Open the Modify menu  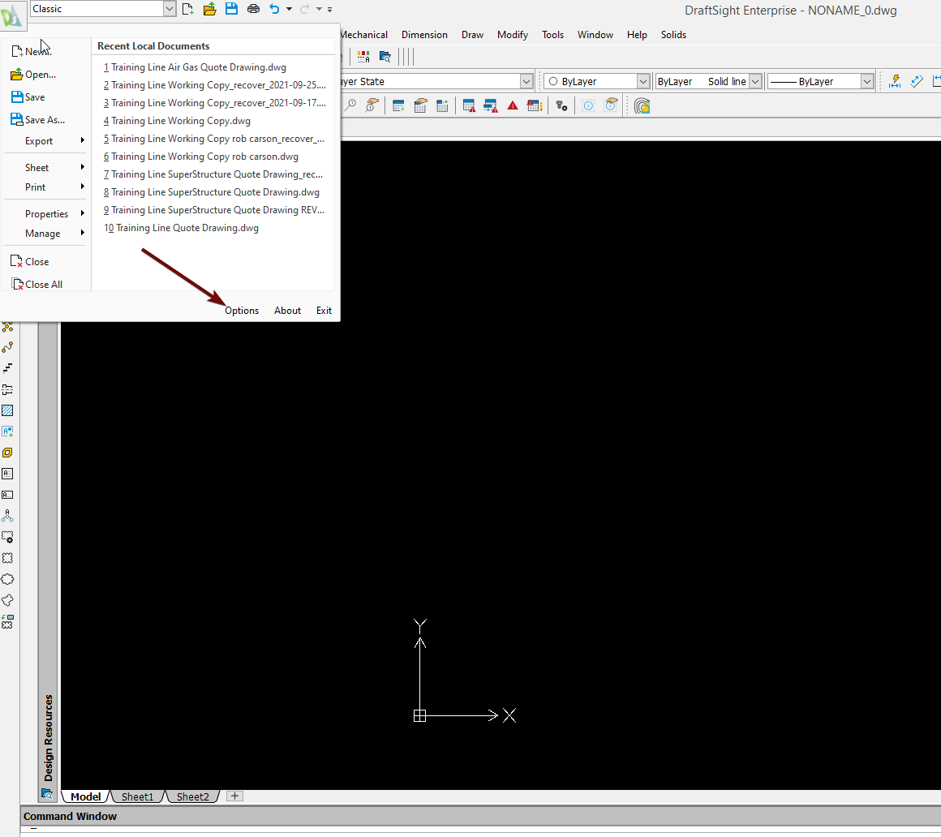[513, 35]
